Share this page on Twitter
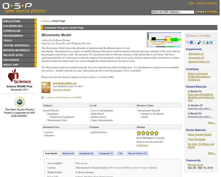 pyautogui.click(x=195, y=42)
